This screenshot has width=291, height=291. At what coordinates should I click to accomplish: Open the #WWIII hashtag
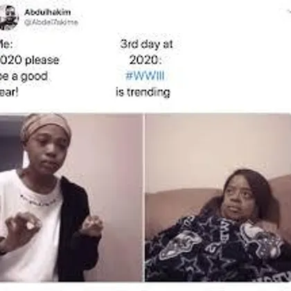tap(145, 76)
